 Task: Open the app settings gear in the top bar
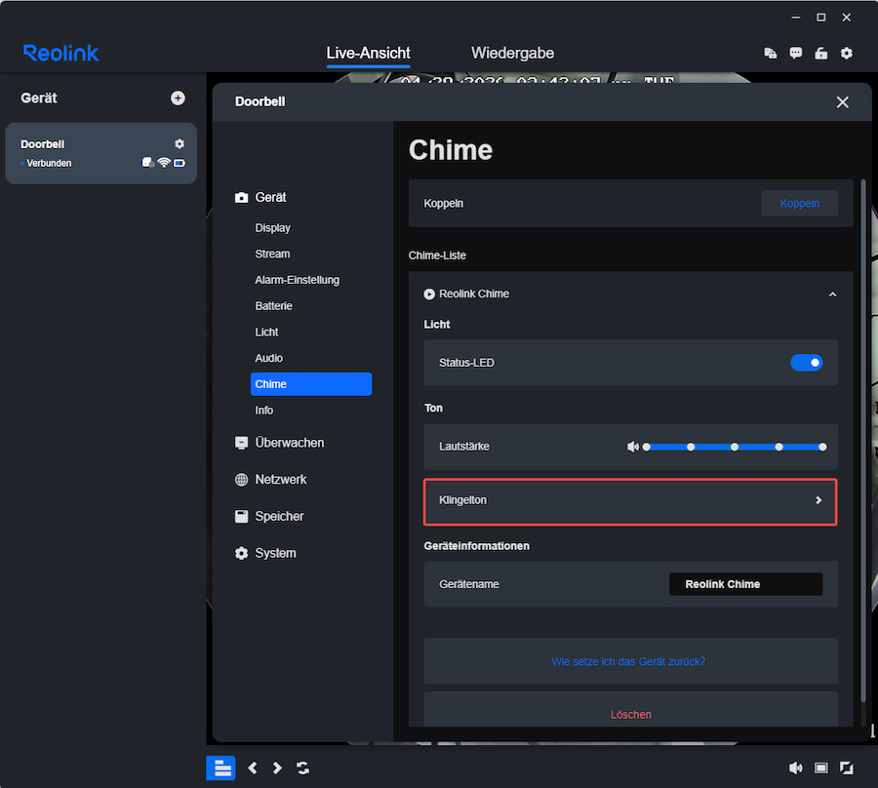click(x=847, y=54)
